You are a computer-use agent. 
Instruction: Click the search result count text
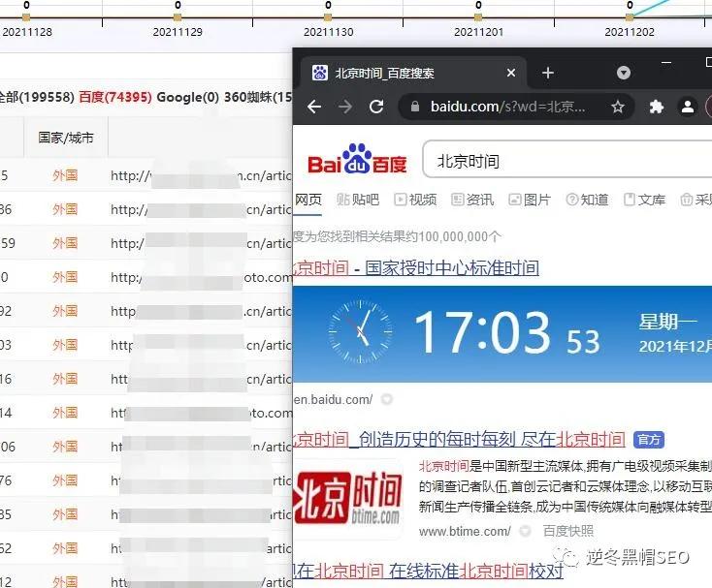point(398,236)
